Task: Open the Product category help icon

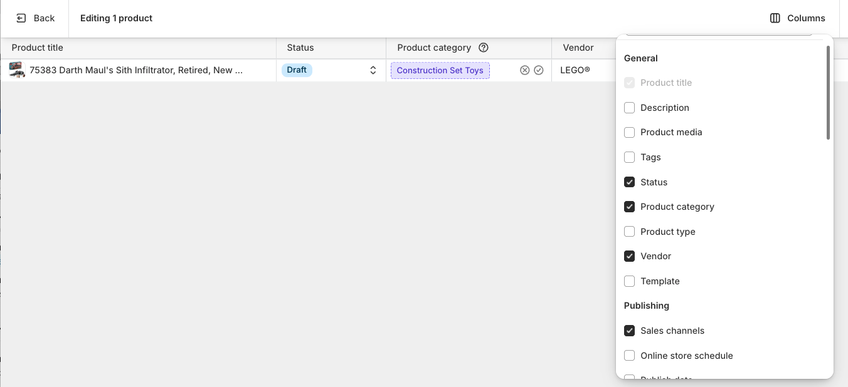Action: pyautogui.click(x=483, y=48)
